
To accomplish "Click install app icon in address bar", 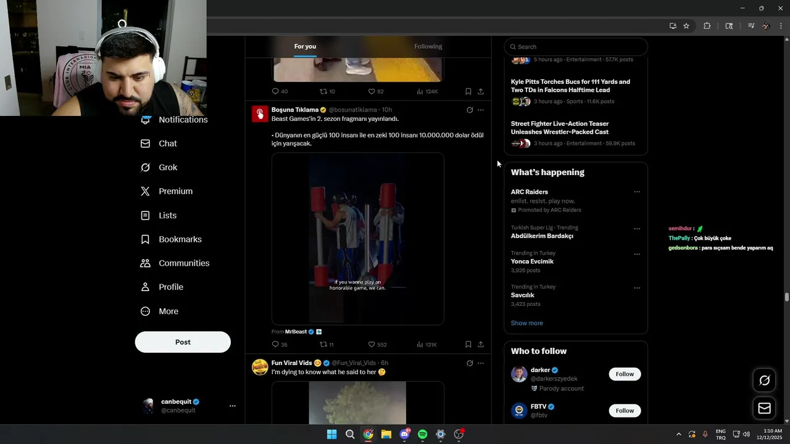I will (x=673, y=26).
